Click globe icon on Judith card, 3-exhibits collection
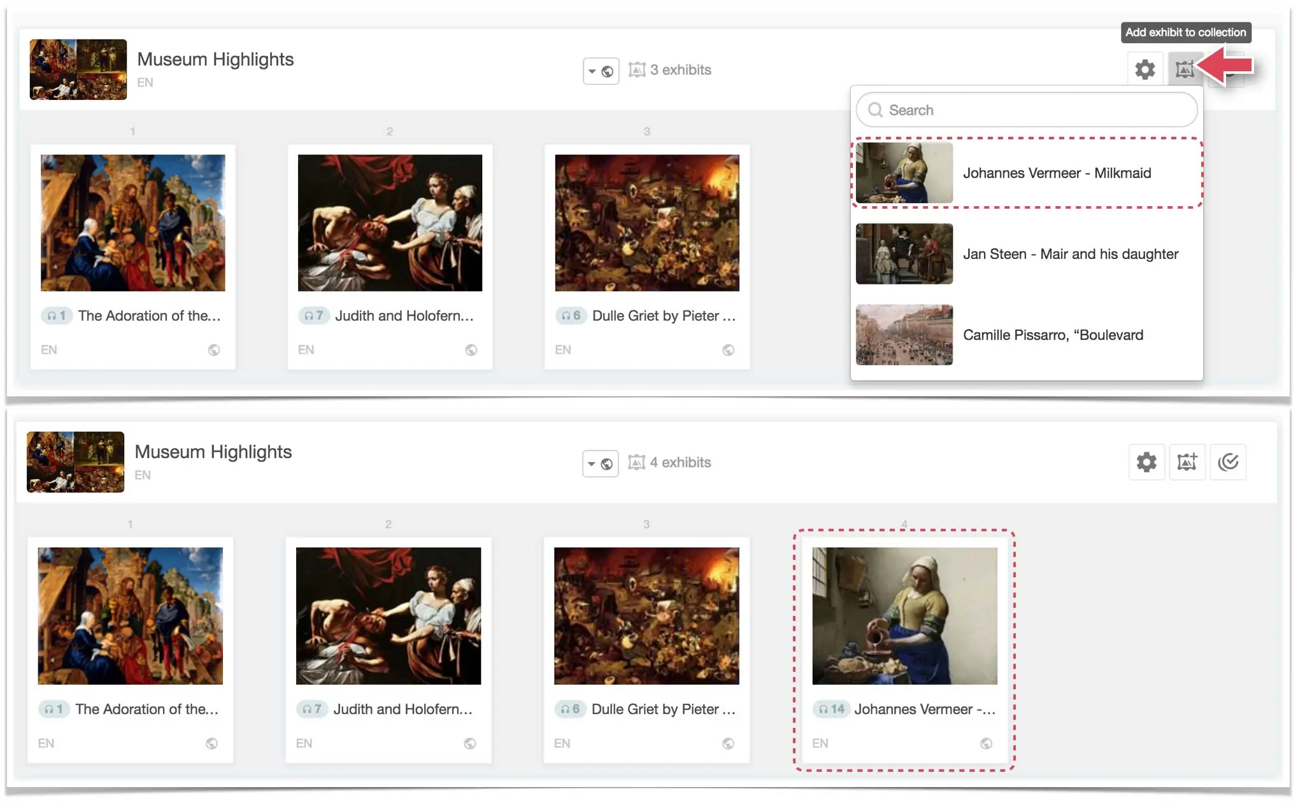Viewport: 1298px width, 803px height. (471, 350)
